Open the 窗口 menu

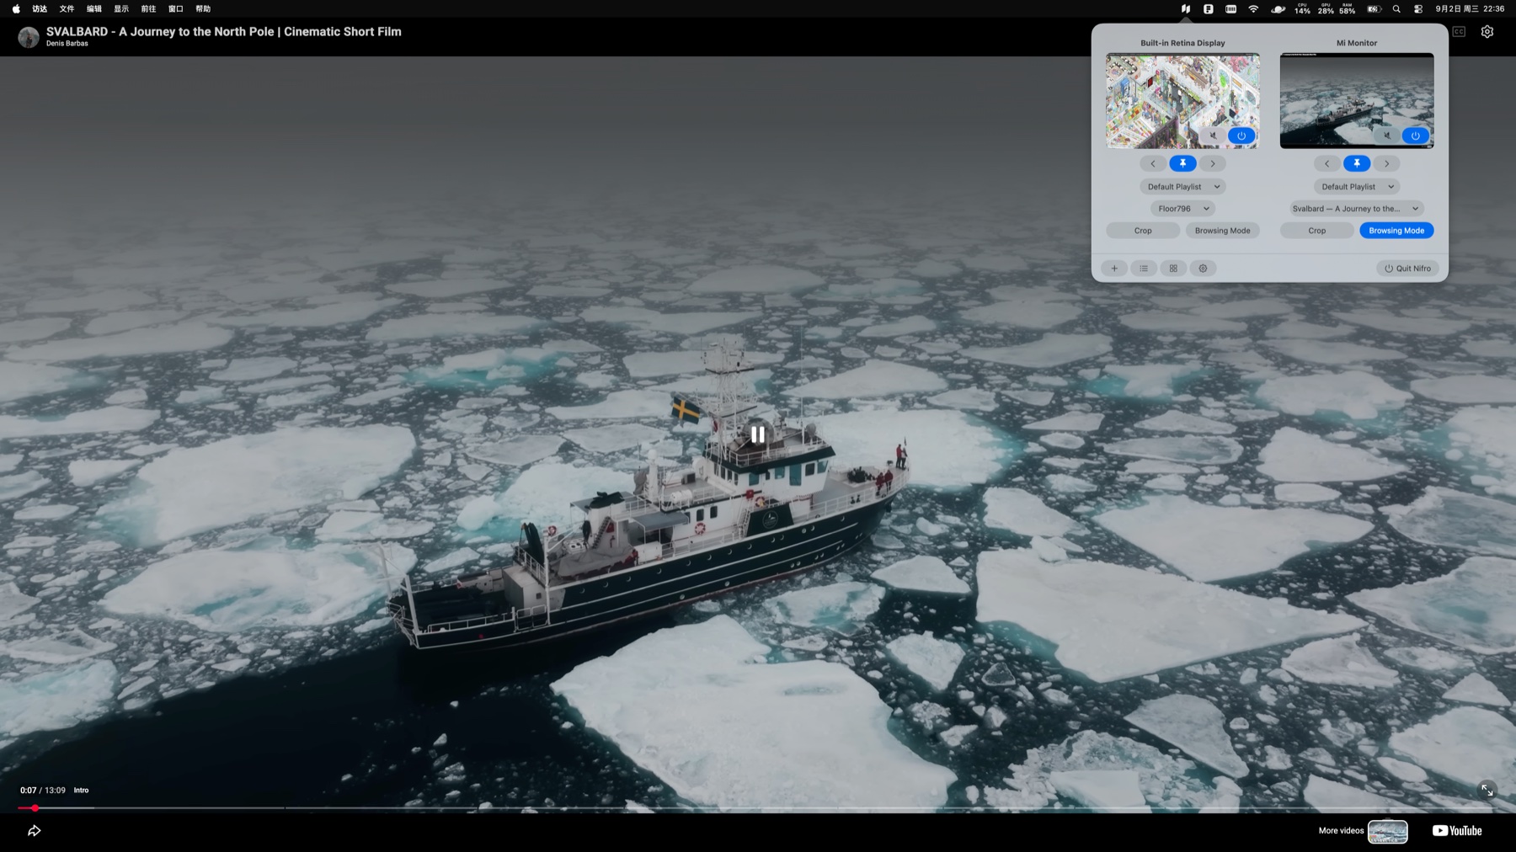point(175,9)
